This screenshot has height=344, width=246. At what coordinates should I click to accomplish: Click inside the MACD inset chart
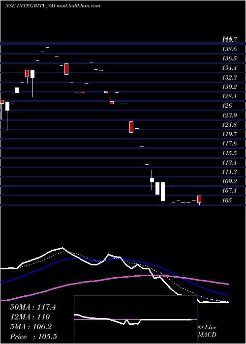(x=135, y=319)
